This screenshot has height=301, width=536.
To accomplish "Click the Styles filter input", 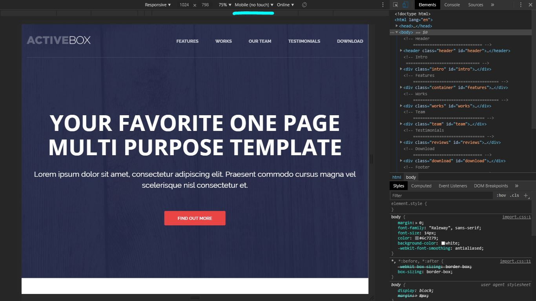I will (x=441, y=195).
